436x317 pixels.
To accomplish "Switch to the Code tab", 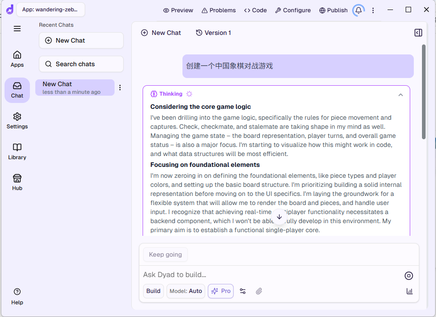I will 255,10.
